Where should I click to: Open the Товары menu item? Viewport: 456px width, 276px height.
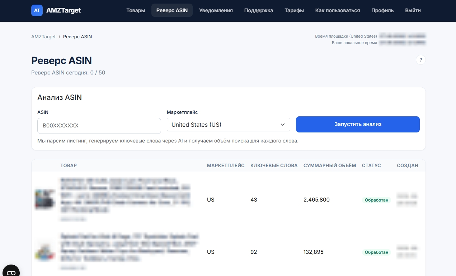click(x=136, y=10)
